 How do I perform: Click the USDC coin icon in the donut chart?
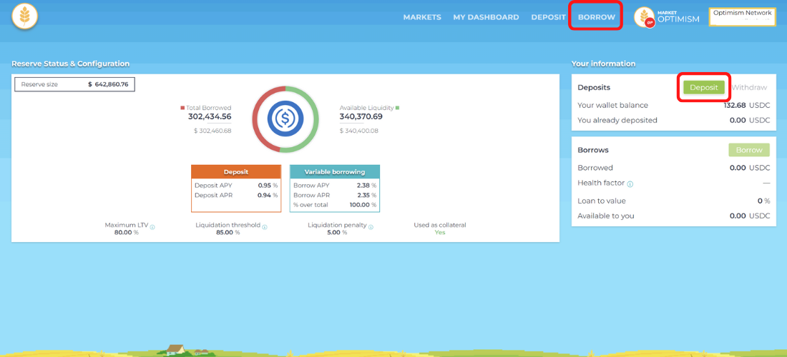(285, 119)
